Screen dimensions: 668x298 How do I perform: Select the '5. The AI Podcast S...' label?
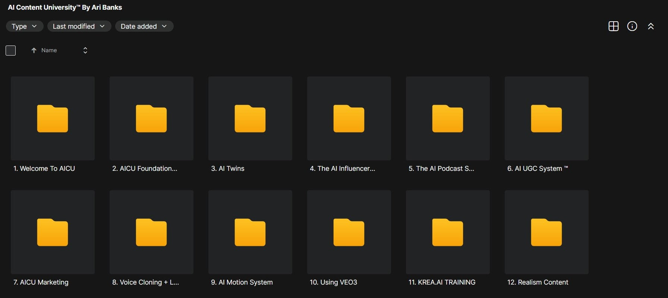pos(441,169)
